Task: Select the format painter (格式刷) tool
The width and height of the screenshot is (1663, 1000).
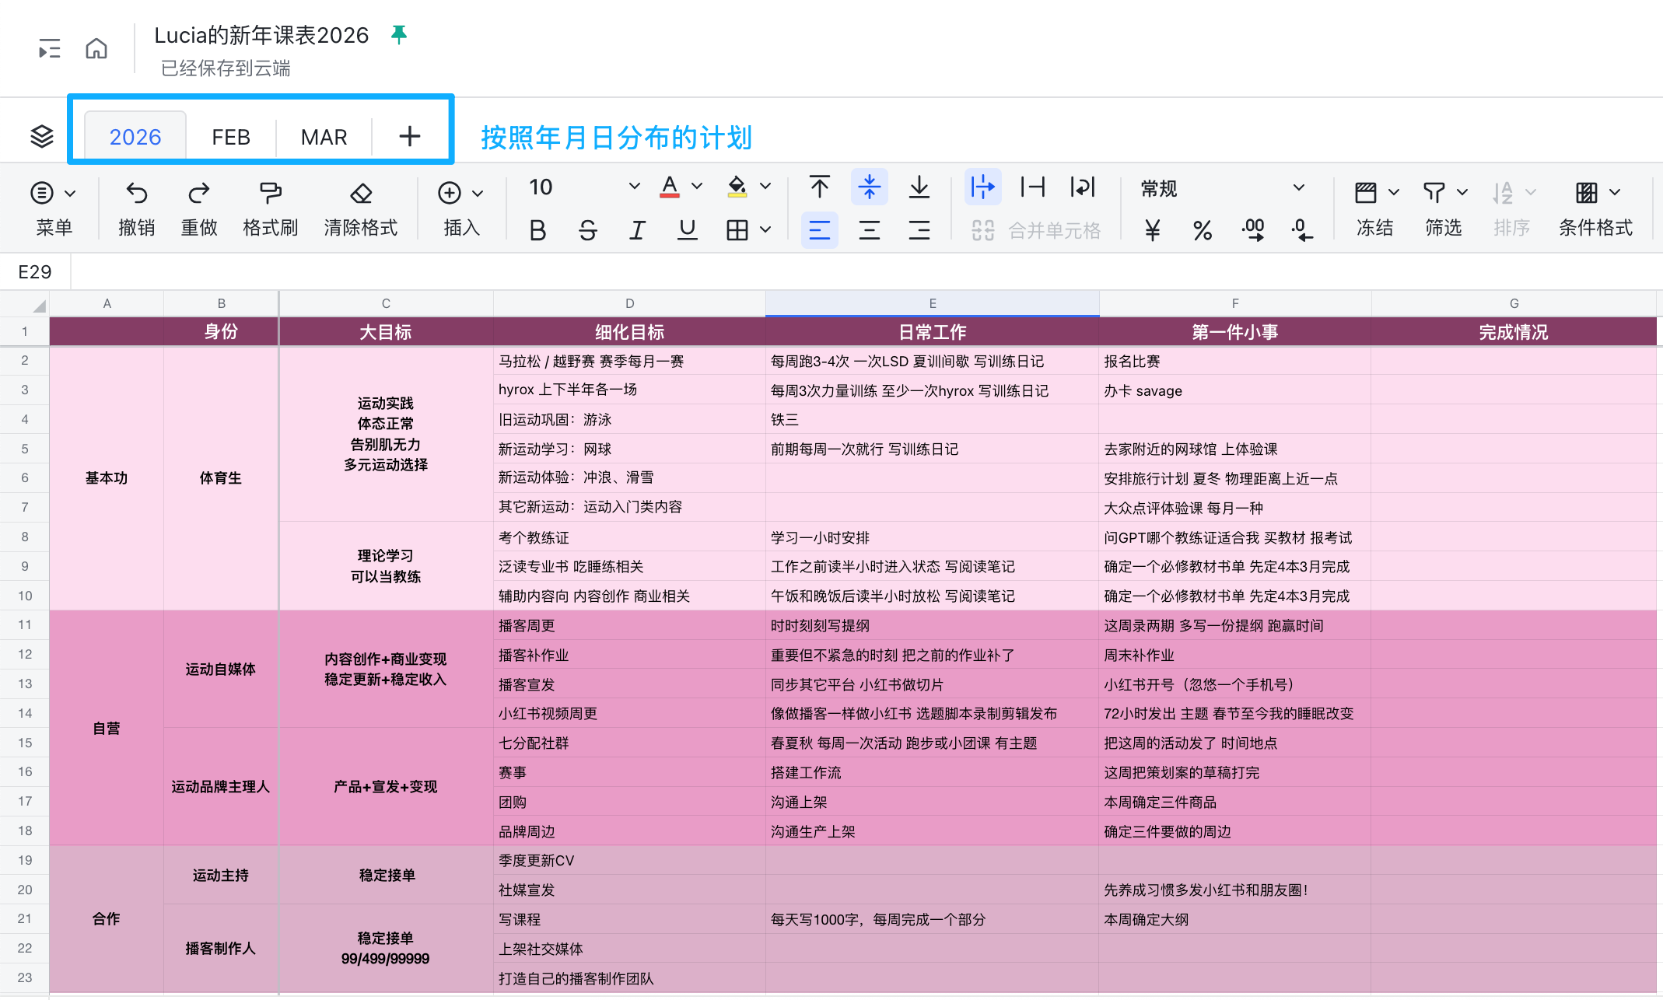Action: tap(270, 193)
